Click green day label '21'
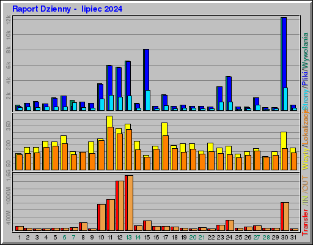This screenshot has width=313, height=245. [202, 238]
